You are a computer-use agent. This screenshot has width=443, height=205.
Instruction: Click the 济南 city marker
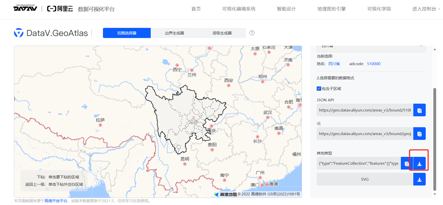(288, 65)
